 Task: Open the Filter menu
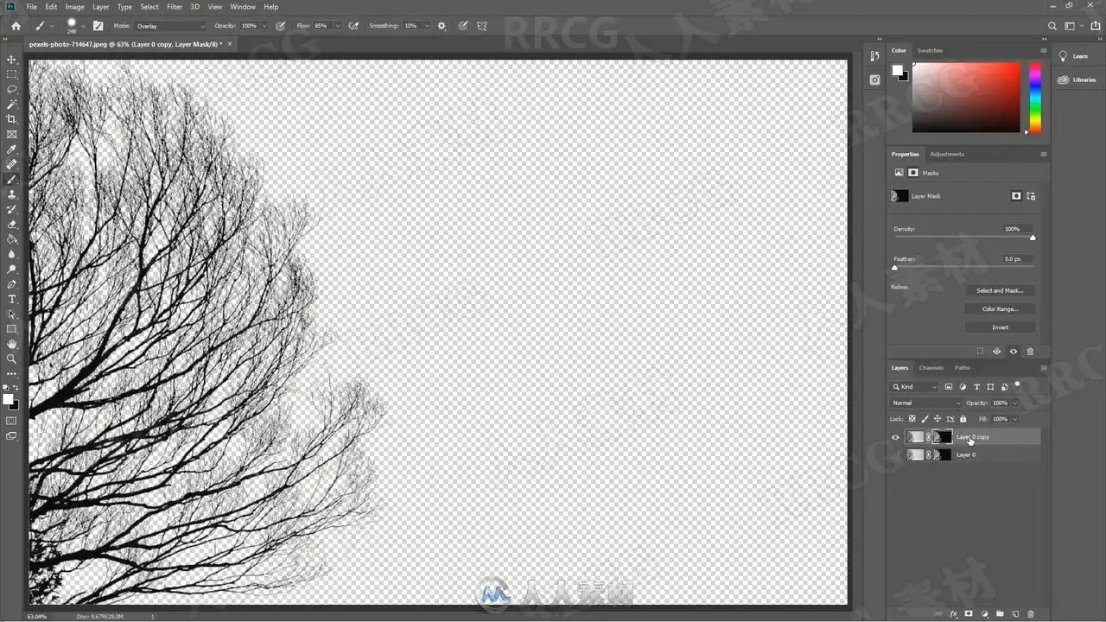pyautogui.click(x=175, y=7)
